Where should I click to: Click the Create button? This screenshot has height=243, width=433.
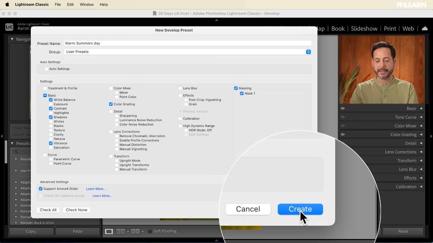[300, 209]
